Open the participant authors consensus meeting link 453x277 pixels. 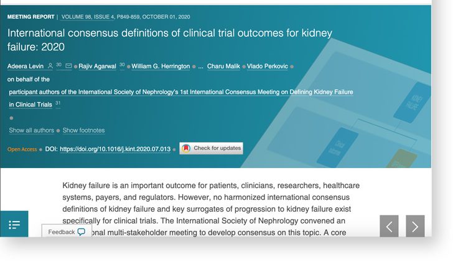(180, 92)
